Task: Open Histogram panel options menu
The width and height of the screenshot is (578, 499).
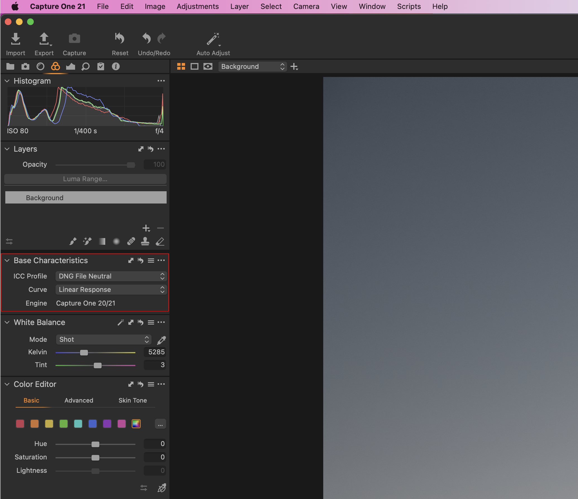Action: pos(161,81)
